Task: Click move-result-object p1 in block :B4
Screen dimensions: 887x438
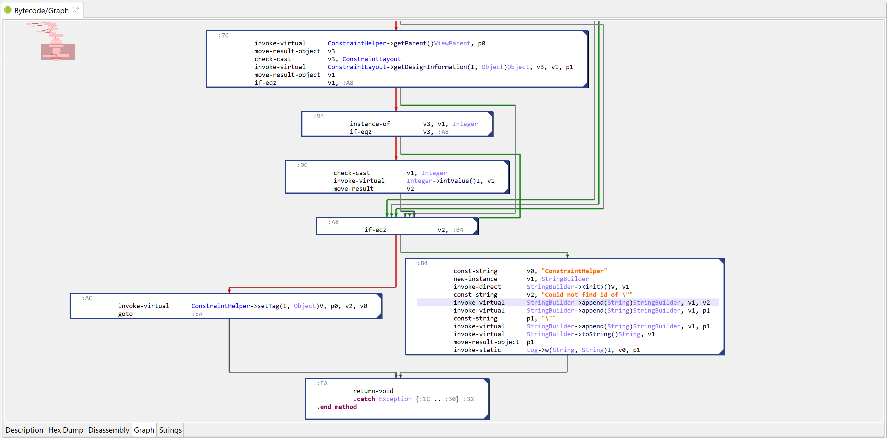Action: 494,342
